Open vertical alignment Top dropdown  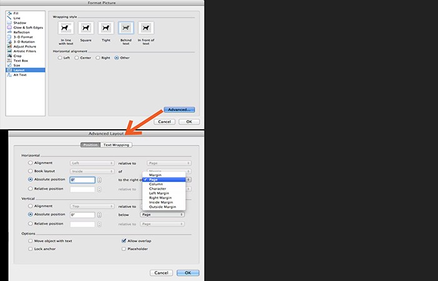click(92, 206)
